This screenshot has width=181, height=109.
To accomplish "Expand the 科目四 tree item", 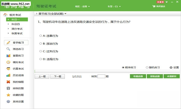I will click(x=8, y=24).
